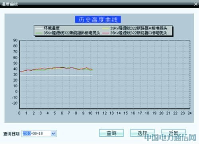The height and width of the screenshot is (144, 199).
Task: Select the highlighted year in date field
Action: coord(27,133)
